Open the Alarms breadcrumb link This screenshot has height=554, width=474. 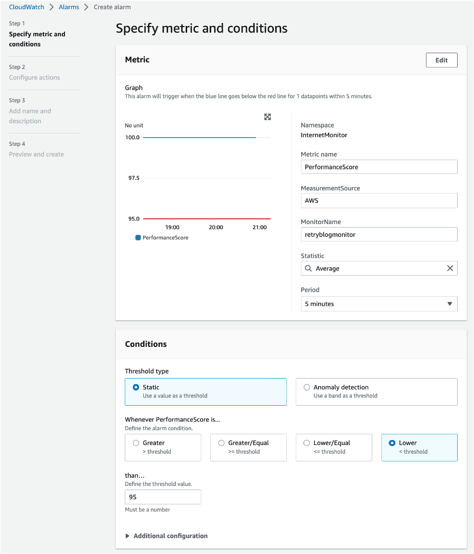pos(69,7)
